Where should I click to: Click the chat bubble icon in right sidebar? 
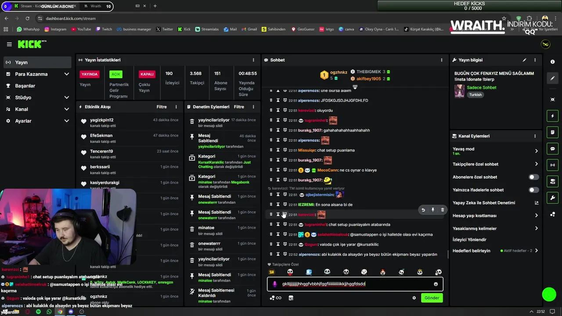tap(552, 148)
